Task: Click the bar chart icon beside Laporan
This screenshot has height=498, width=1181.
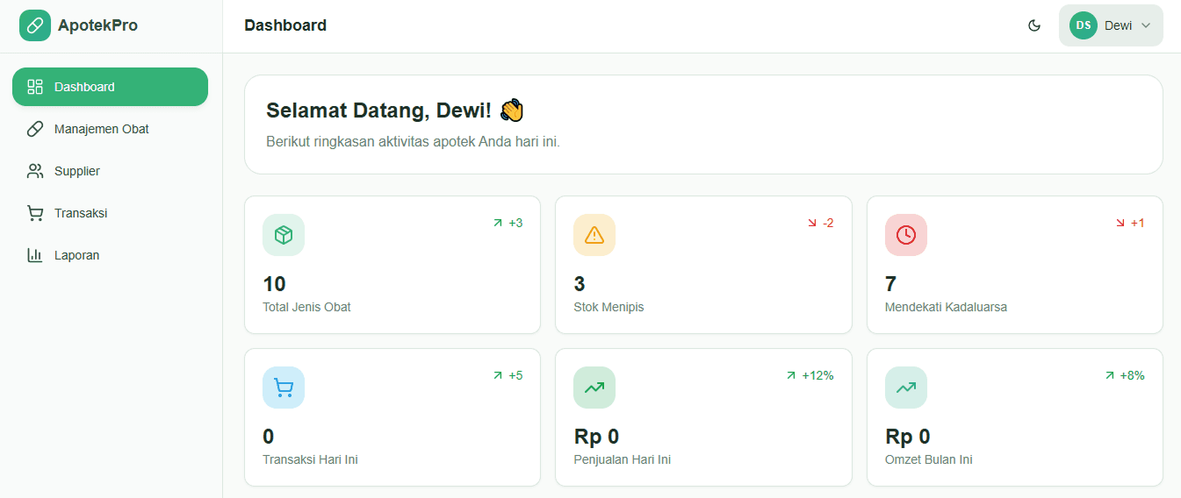Action: point(35,255)
